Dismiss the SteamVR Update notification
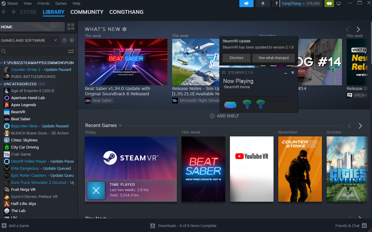Viewport: 372px width, 232px height. coord(236,58)
